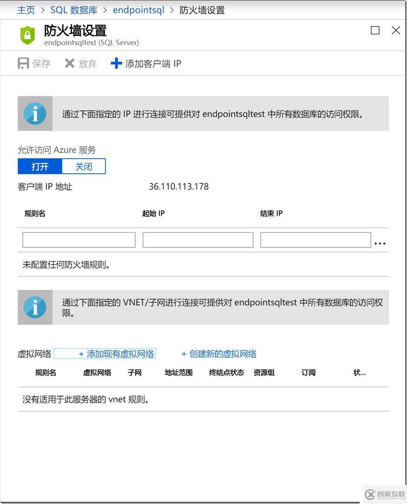Screen dimensions: 407x504
Task: Select the 起始 IP input box
Action: pos(198,239)
